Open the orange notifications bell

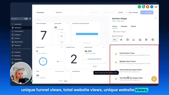pos(148,7)
